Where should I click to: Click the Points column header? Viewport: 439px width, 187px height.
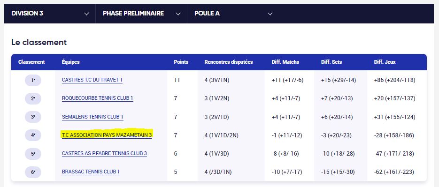point(181,62)
